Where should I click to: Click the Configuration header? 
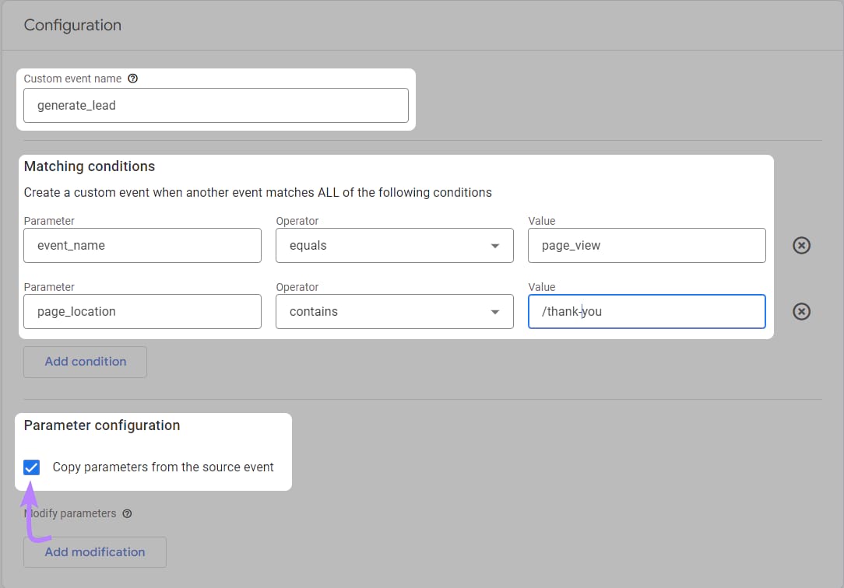(x=72, y=25)
